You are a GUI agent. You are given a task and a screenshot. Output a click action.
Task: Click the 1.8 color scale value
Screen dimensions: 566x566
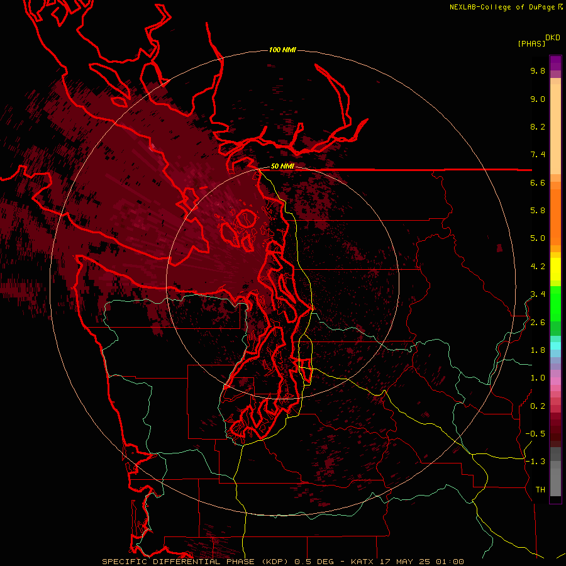538,350
